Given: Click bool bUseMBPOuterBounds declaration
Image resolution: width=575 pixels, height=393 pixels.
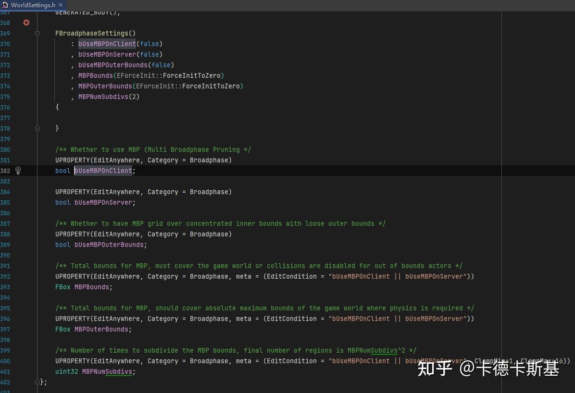Looking at the screenshot, I should pos(101,245).
